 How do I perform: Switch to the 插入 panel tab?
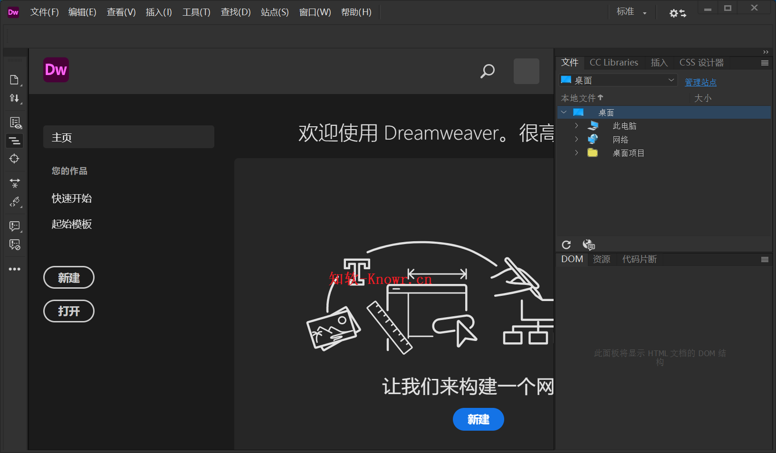tap(659, 63)
